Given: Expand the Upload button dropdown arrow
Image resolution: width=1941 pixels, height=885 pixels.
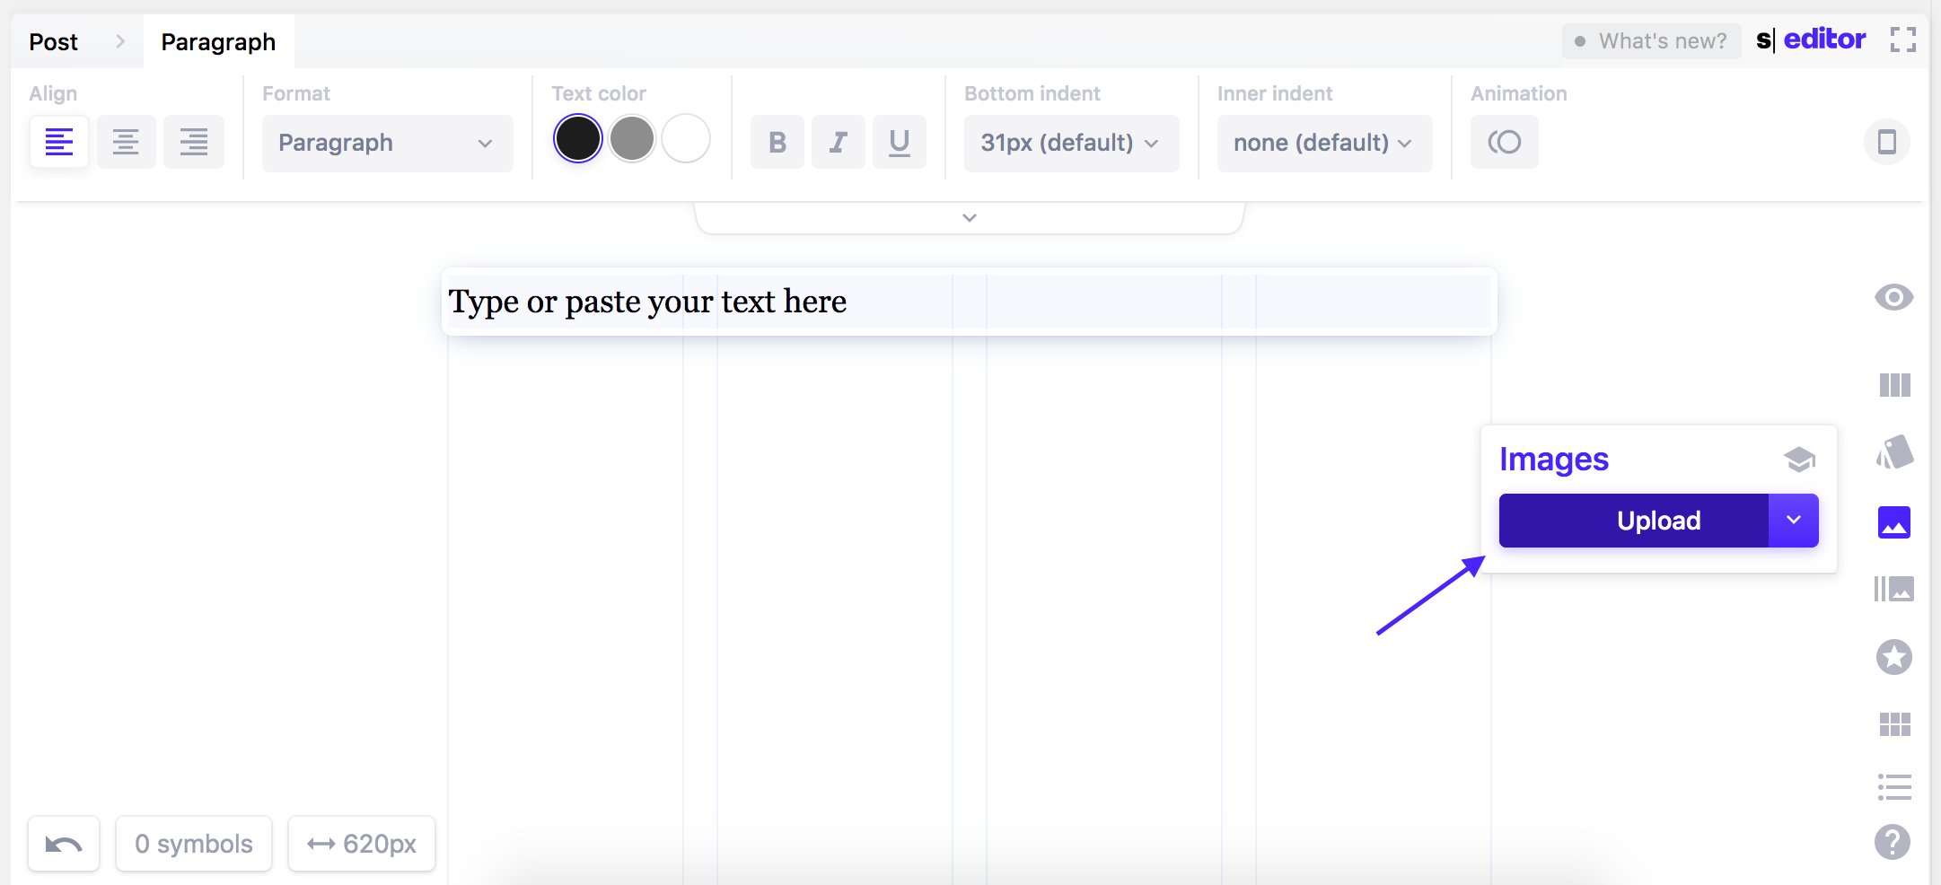Looking at the screenshot, I should (1794, 520).
